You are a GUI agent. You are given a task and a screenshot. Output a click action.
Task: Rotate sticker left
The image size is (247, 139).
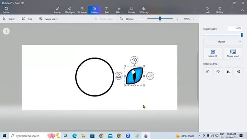208,72
